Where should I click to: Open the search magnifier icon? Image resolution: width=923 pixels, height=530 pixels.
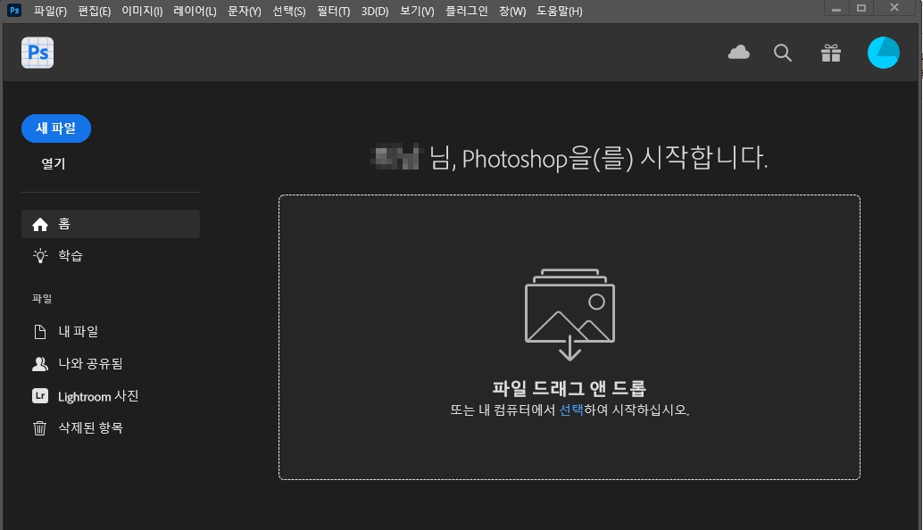pyautogui.click(x=782, y=53)
